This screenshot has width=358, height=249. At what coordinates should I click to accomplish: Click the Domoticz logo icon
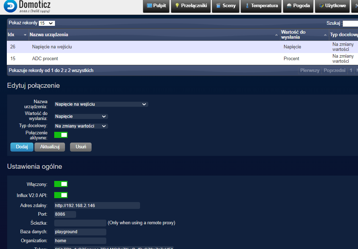coord(10,6)
